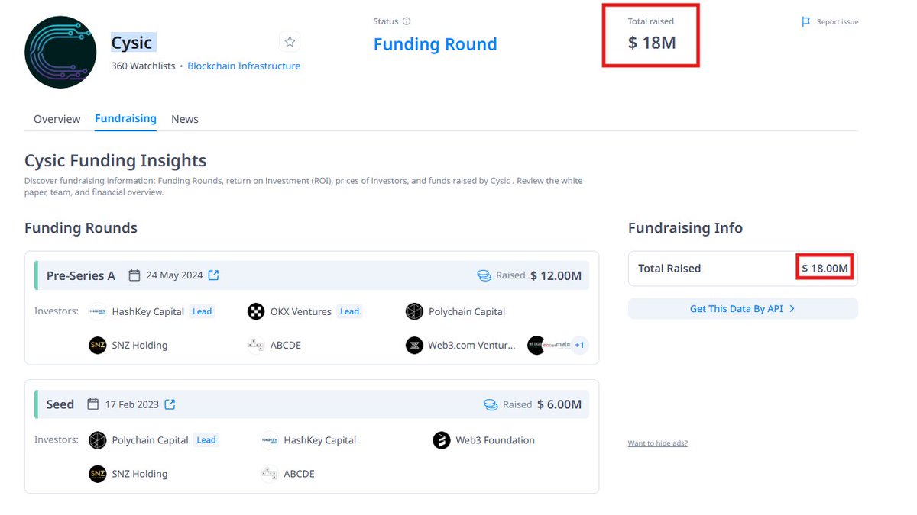Click the Cysic Funding Insights heading
Image resolution: width=917 pixels, height=515 pixels.
(x=115, y=161)
